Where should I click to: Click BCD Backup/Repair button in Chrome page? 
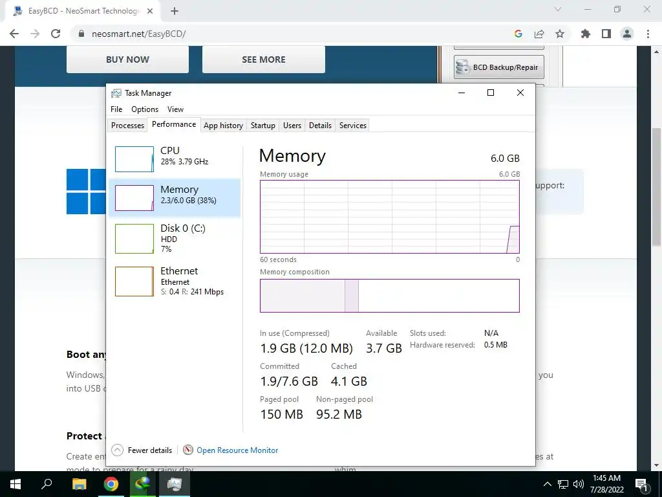498,67
